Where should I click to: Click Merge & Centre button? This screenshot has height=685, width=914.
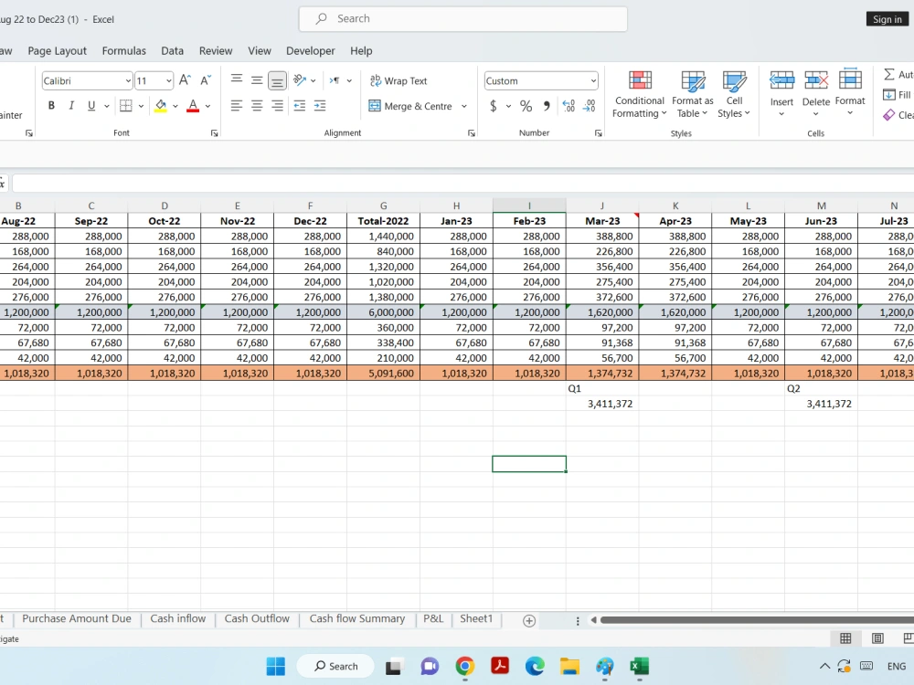point(411,106)
